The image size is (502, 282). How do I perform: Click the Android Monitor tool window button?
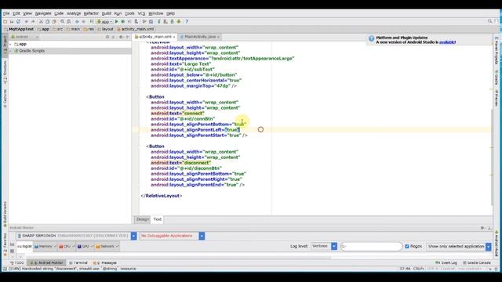(x=47, y=263)
